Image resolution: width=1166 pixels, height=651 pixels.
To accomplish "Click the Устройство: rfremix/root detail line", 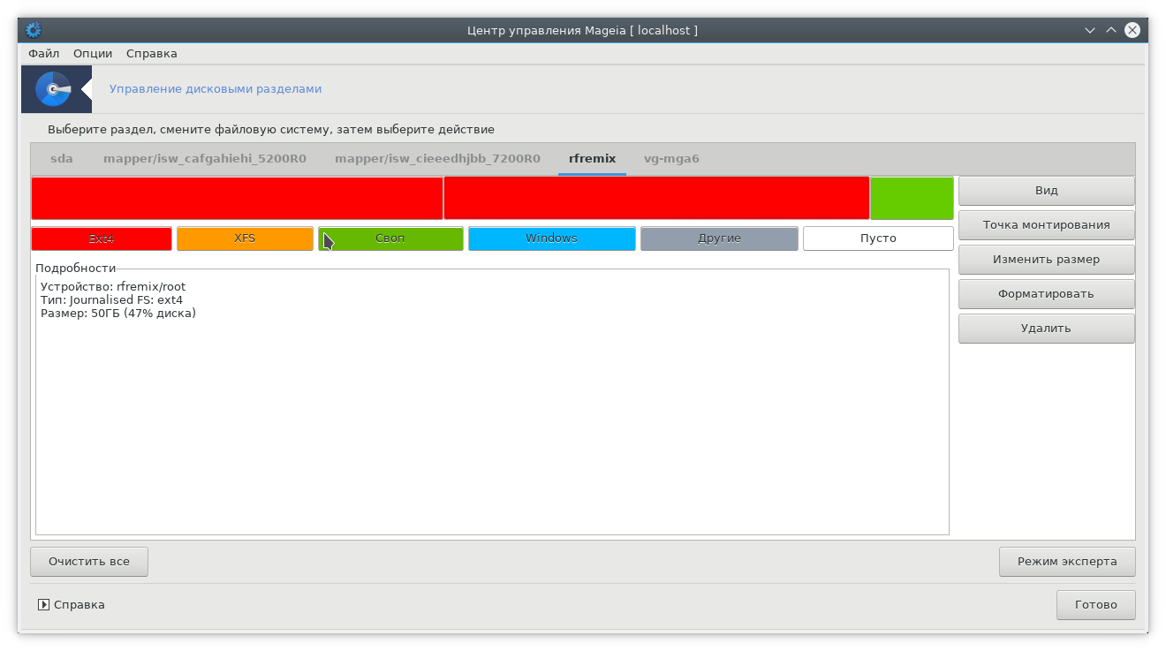I will (x=113, y=286).
